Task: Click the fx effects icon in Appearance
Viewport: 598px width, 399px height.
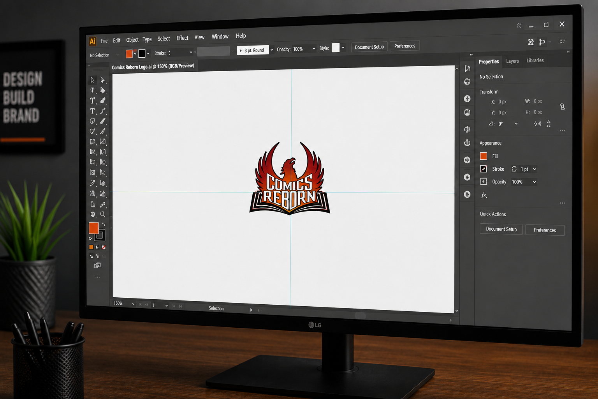Action: (484, 195)
